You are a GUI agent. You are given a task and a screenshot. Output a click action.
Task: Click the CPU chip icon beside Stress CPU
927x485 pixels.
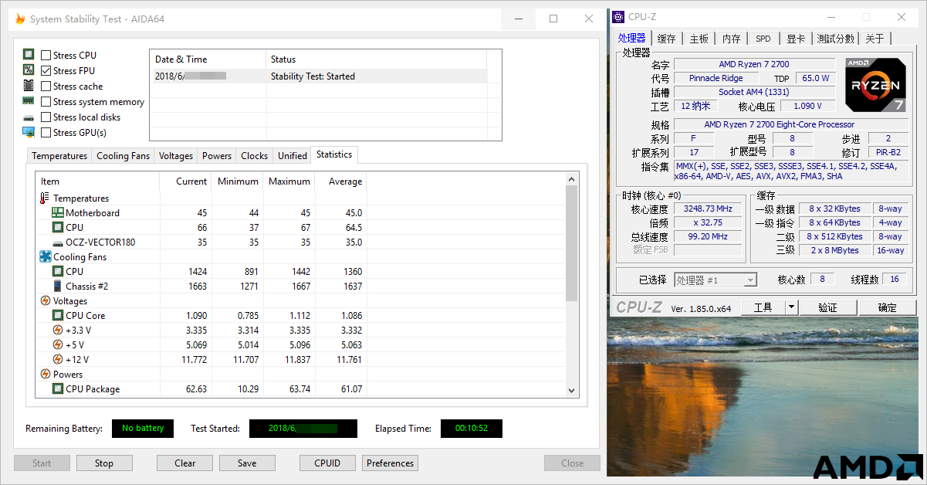point(29,55)
